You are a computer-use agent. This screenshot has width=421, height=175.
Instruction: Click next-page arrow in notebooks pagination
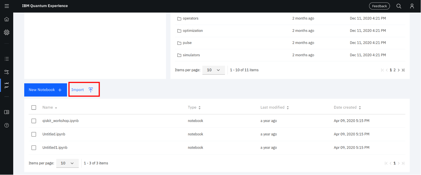[399, 163]
